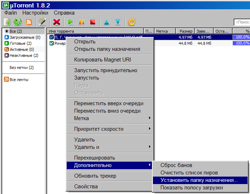250x194 pixels.
Task: Click the Размер column header
Action: tap(185, 31)
